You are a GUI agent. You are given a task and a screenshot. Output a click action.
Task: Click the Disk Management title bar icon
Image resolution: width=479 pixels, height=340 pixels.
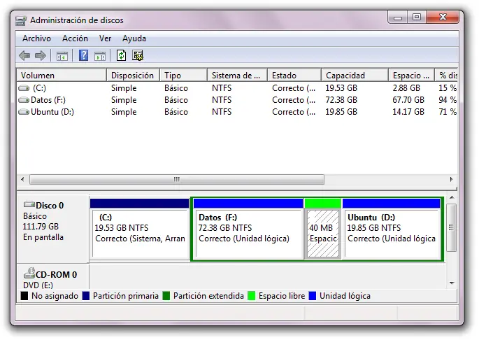tap(20, 21)
